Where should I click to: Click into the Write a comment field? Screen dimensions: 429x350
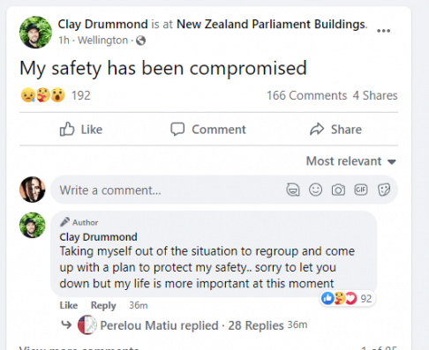pos(224,190)
